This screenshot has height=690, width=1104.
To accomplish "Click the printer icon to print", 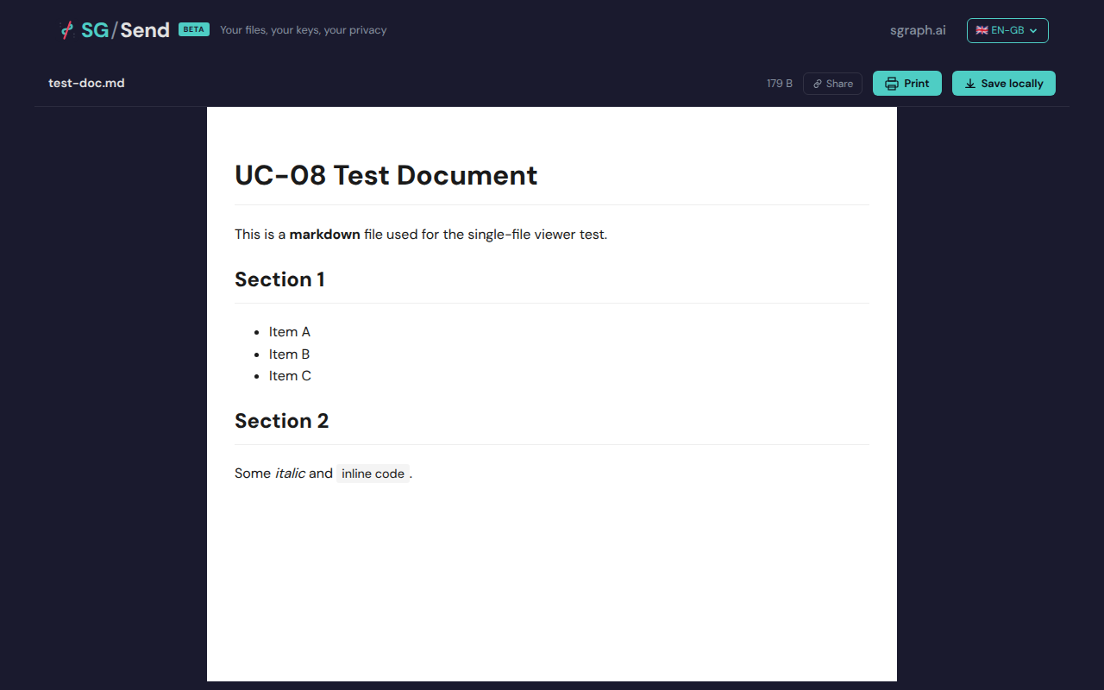I will [x=892, y=84].
